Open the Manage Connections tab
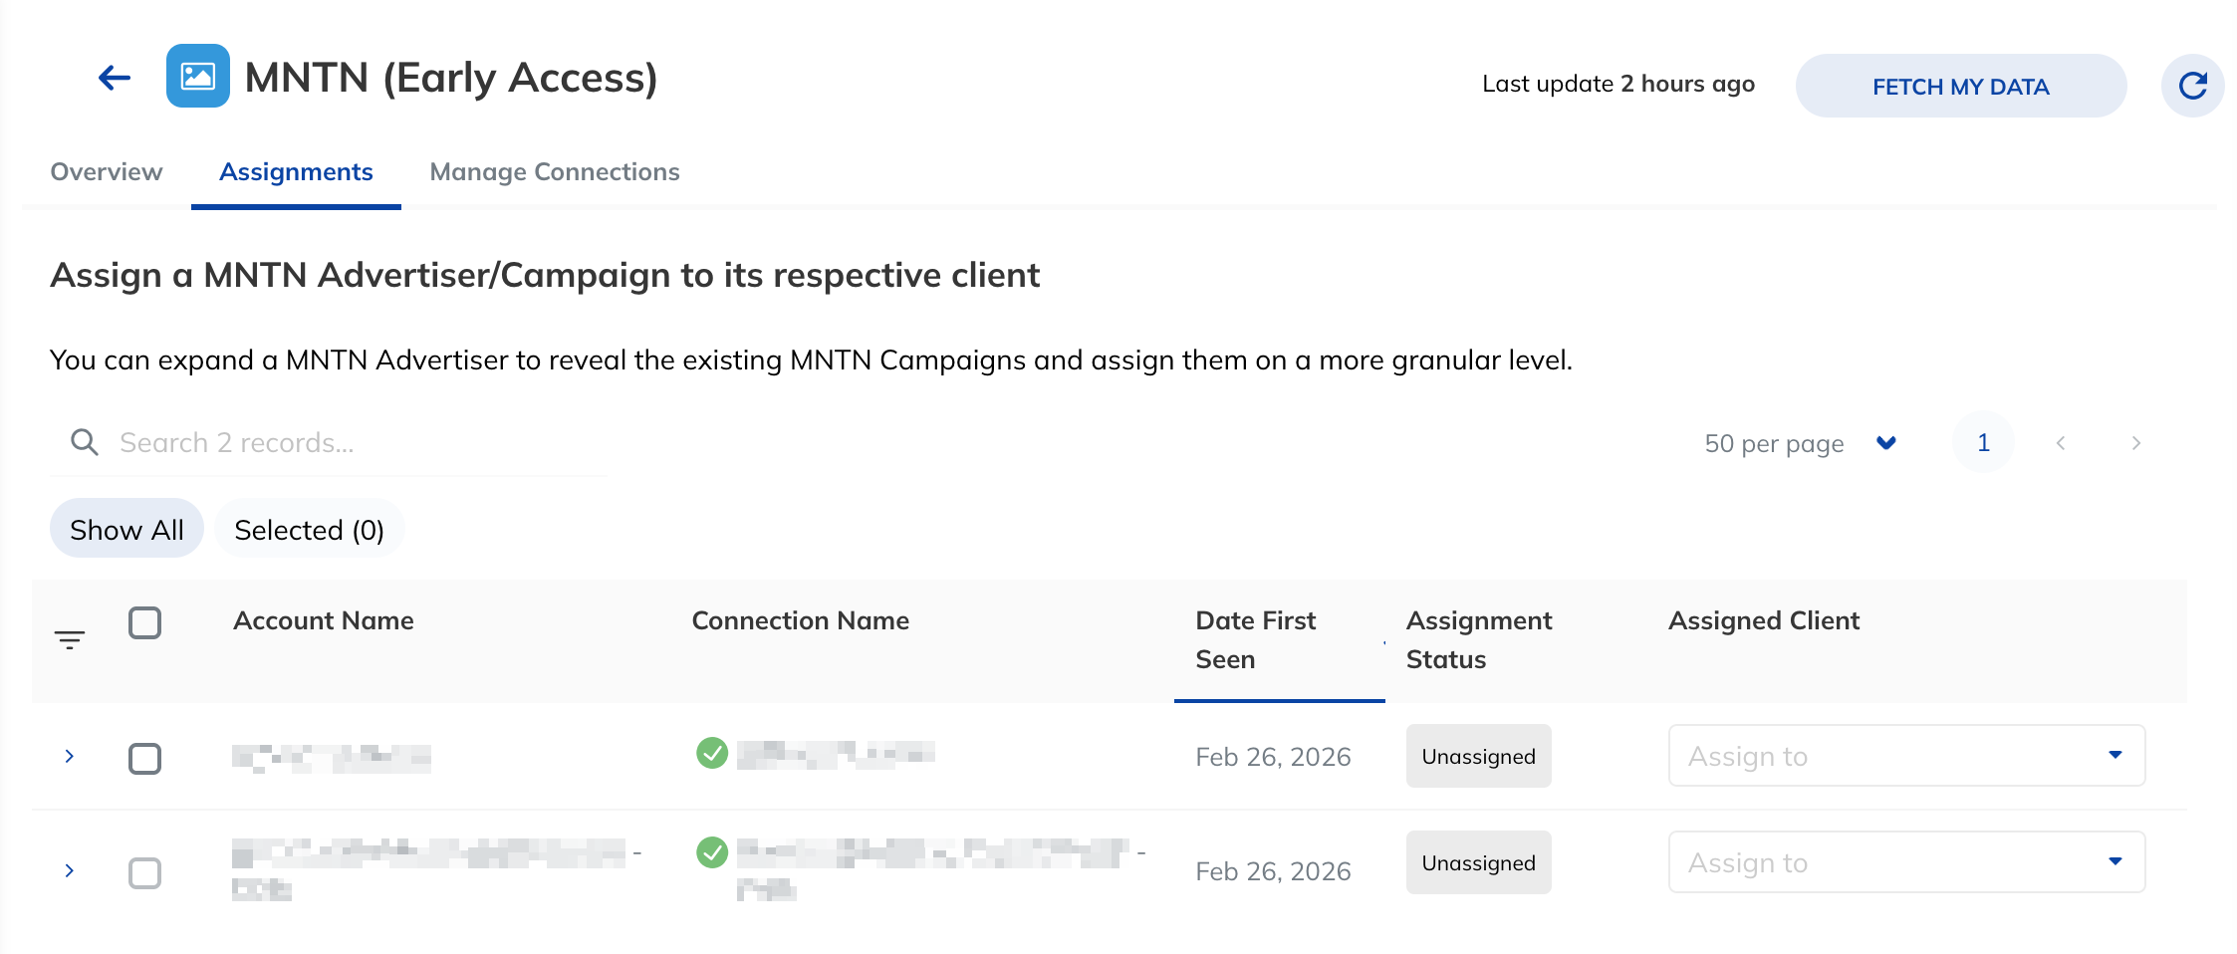This screenshot has width=2237, height=954. 555,172
